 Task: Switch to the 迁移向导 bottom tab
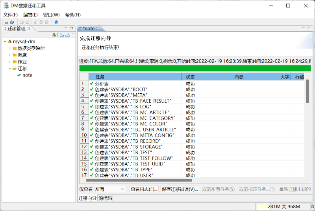(87, 198)
